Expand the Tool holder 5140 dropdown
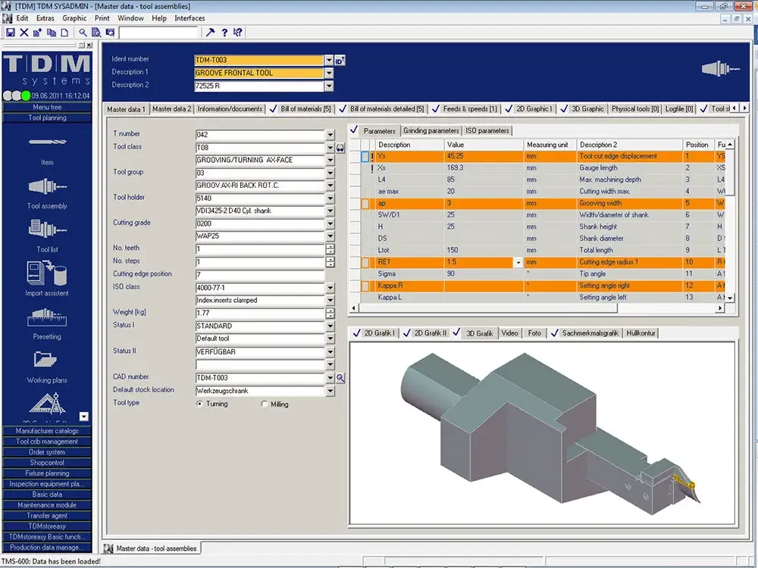This screenshot has height=568, width=758. (x=330, y=198)
